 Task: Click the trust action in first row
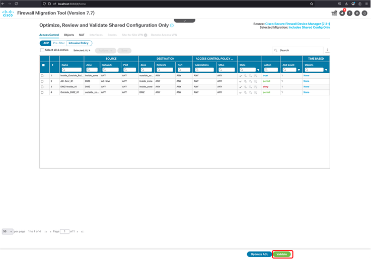[x=265, y=76]
